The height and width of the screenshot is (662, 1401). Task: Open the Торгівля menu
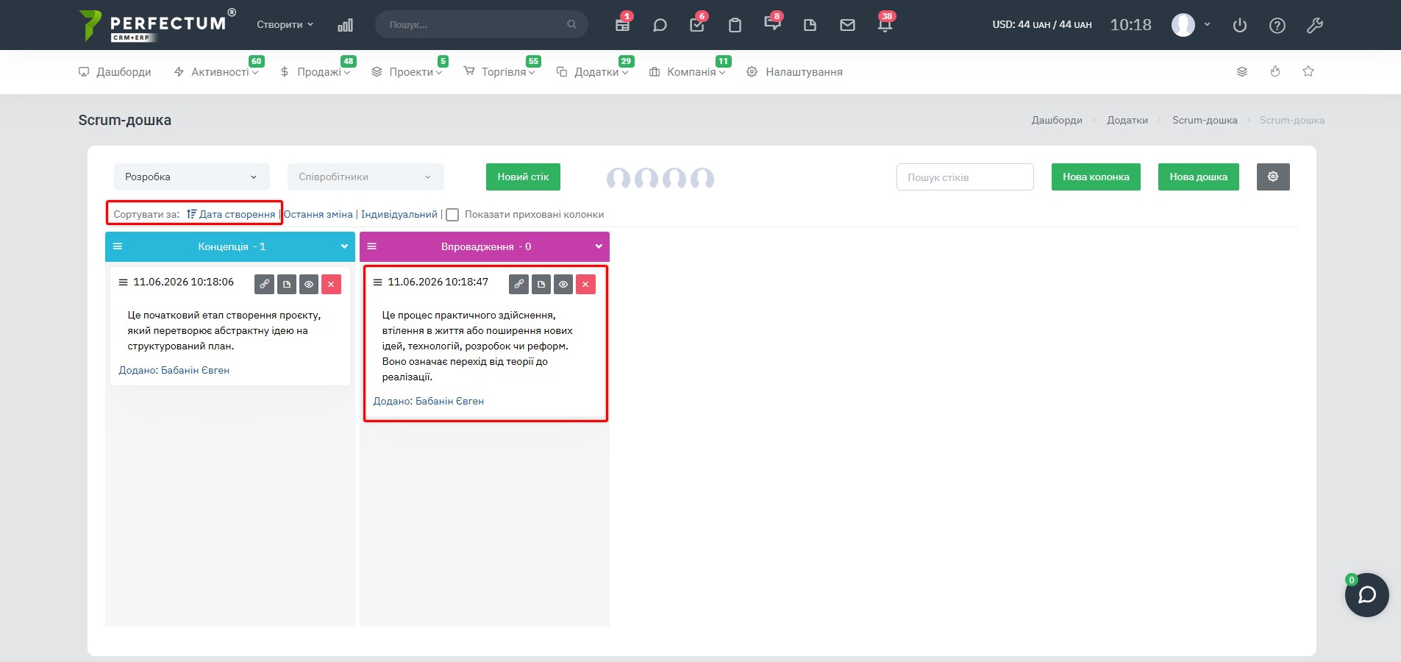click(x=499, y=71)
